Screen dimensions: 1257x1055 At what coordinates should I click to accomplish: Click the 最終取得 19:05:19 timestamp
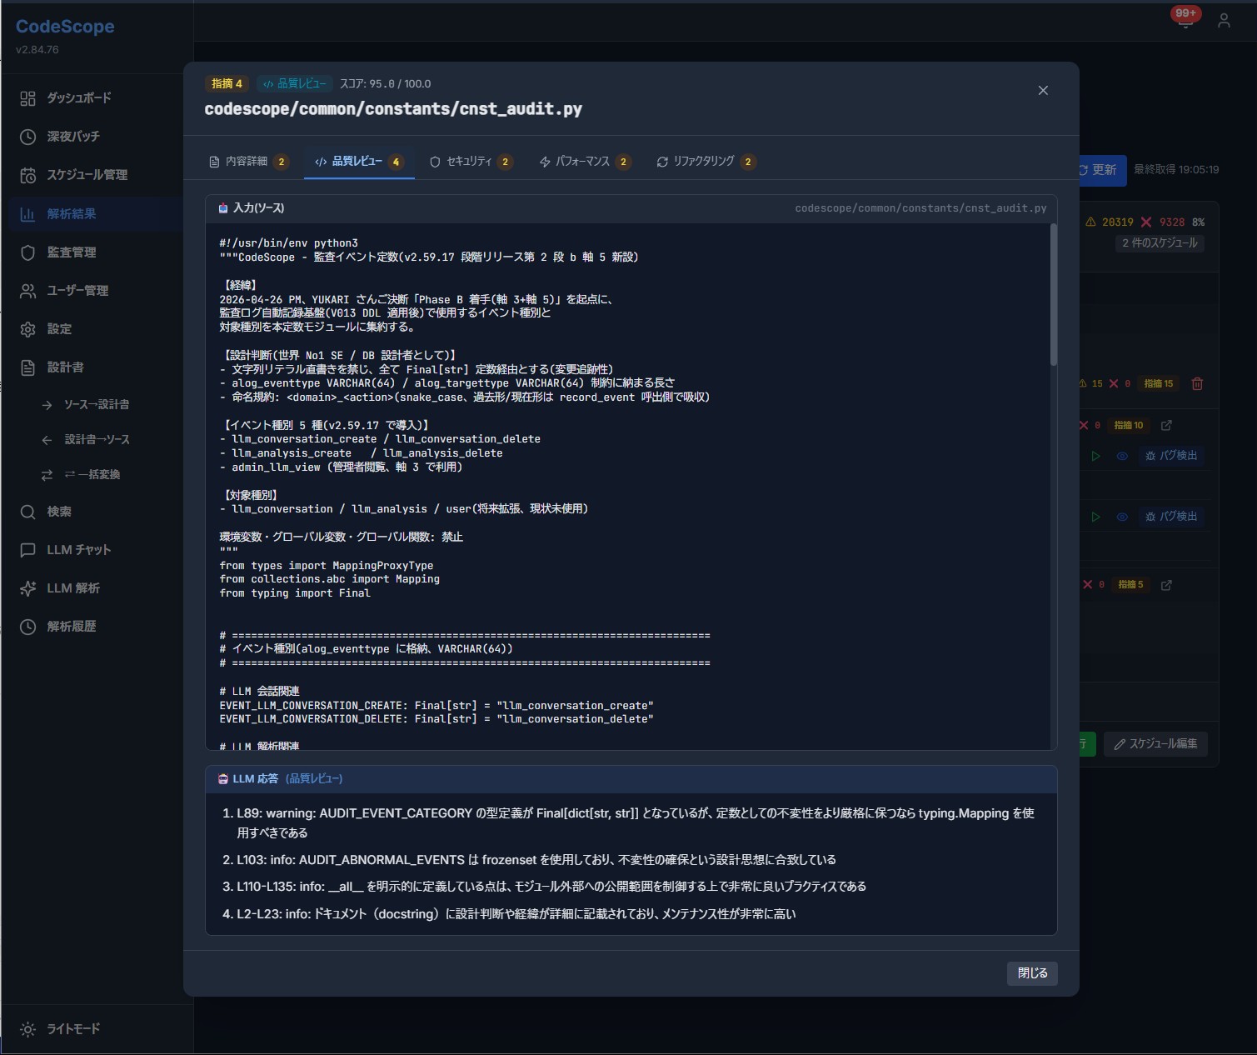coord(1176,170)
